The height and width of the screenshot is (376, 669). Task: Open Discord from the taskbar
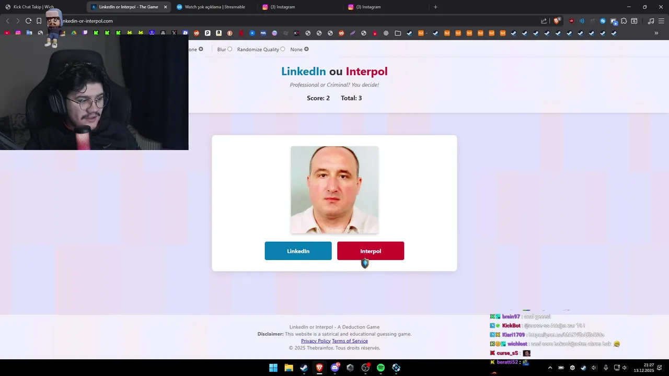[x=334, y=368]
